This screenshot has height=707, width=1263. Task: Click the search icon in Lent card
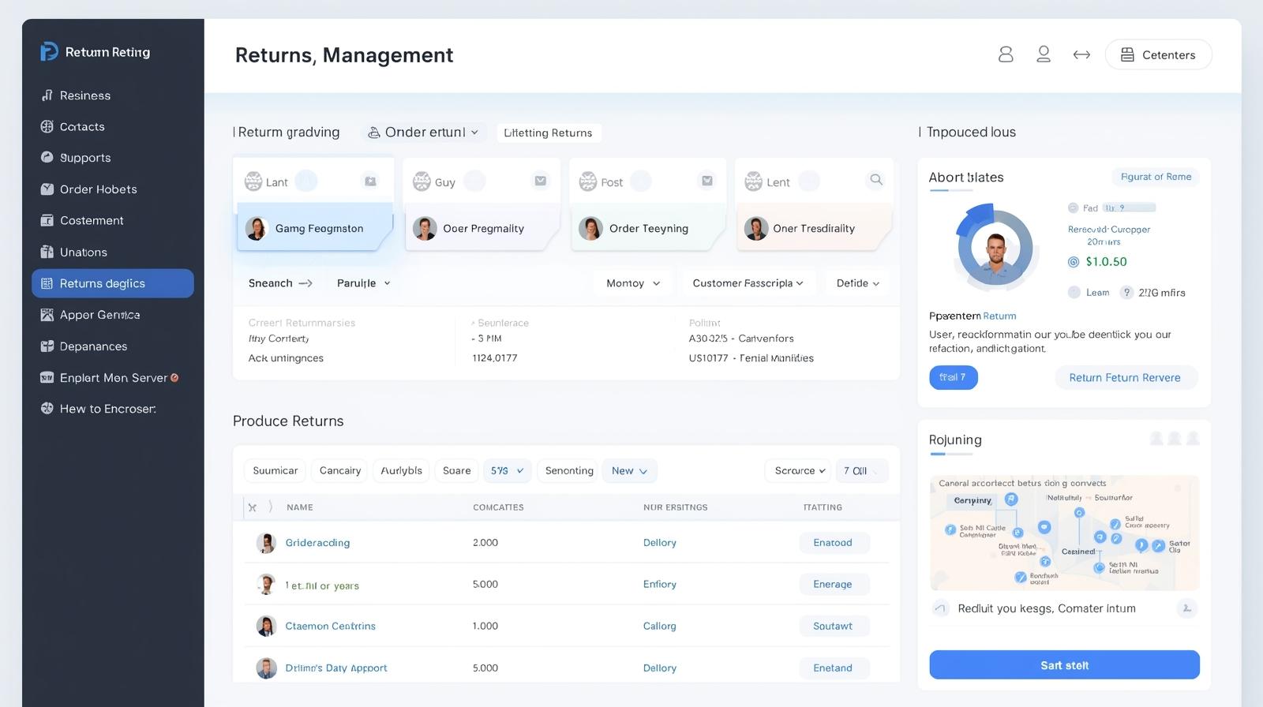point(876,180)
